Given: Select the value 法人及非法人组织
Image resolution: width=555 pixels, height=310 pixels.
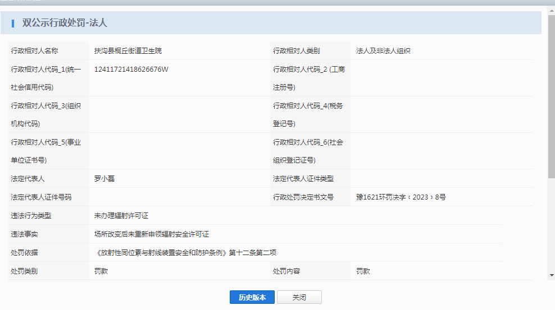Looking at the screenshot, I should [383, 51].
